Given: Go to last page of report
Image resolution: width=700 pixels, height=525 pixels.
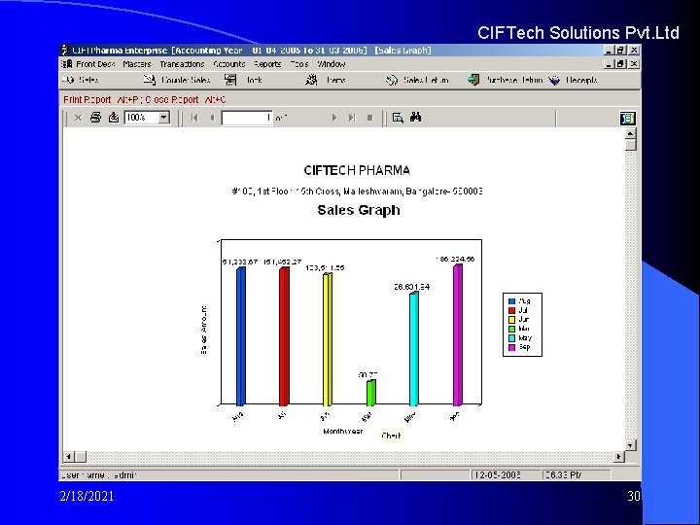Looking at the screenshot, I should [x=352, y=118].
